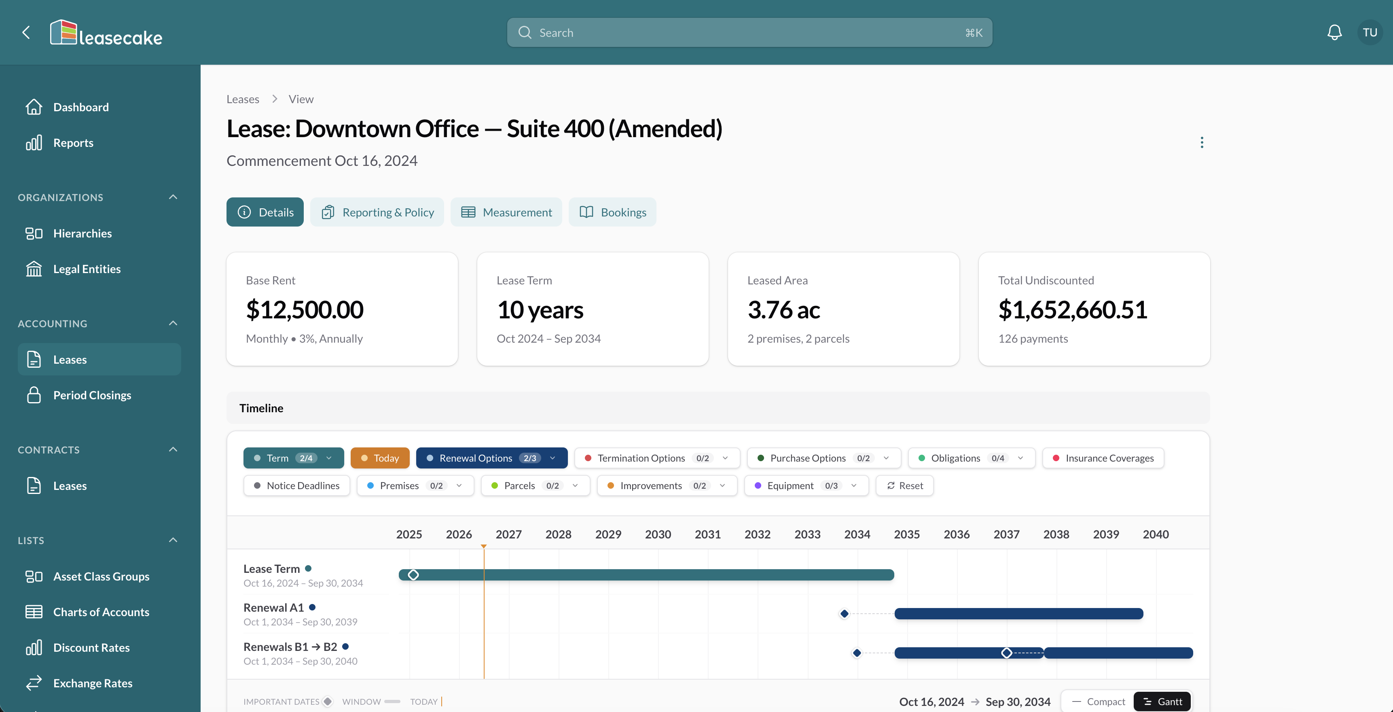Click the Renewal A1 notice diamond marker
Image resolution: width=1393 pixels, height=712 pixels.
(844, 614)
